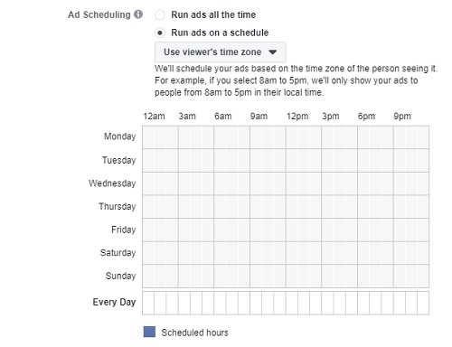Click the dropdown arrow beside time zone
This screenshot has height=347, width=452.
(x=273, y=52)
